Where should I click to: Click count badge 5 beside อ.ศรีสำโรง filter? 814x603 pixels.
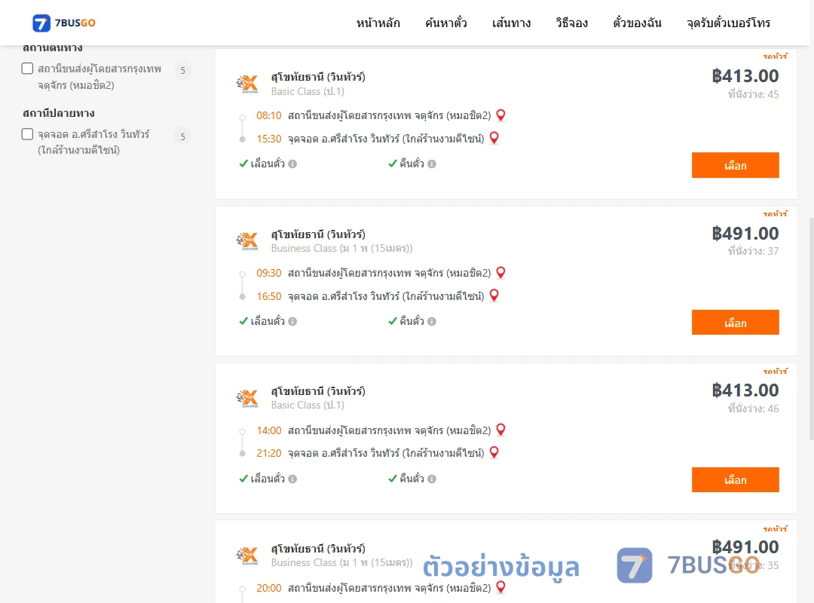[182, 136]
